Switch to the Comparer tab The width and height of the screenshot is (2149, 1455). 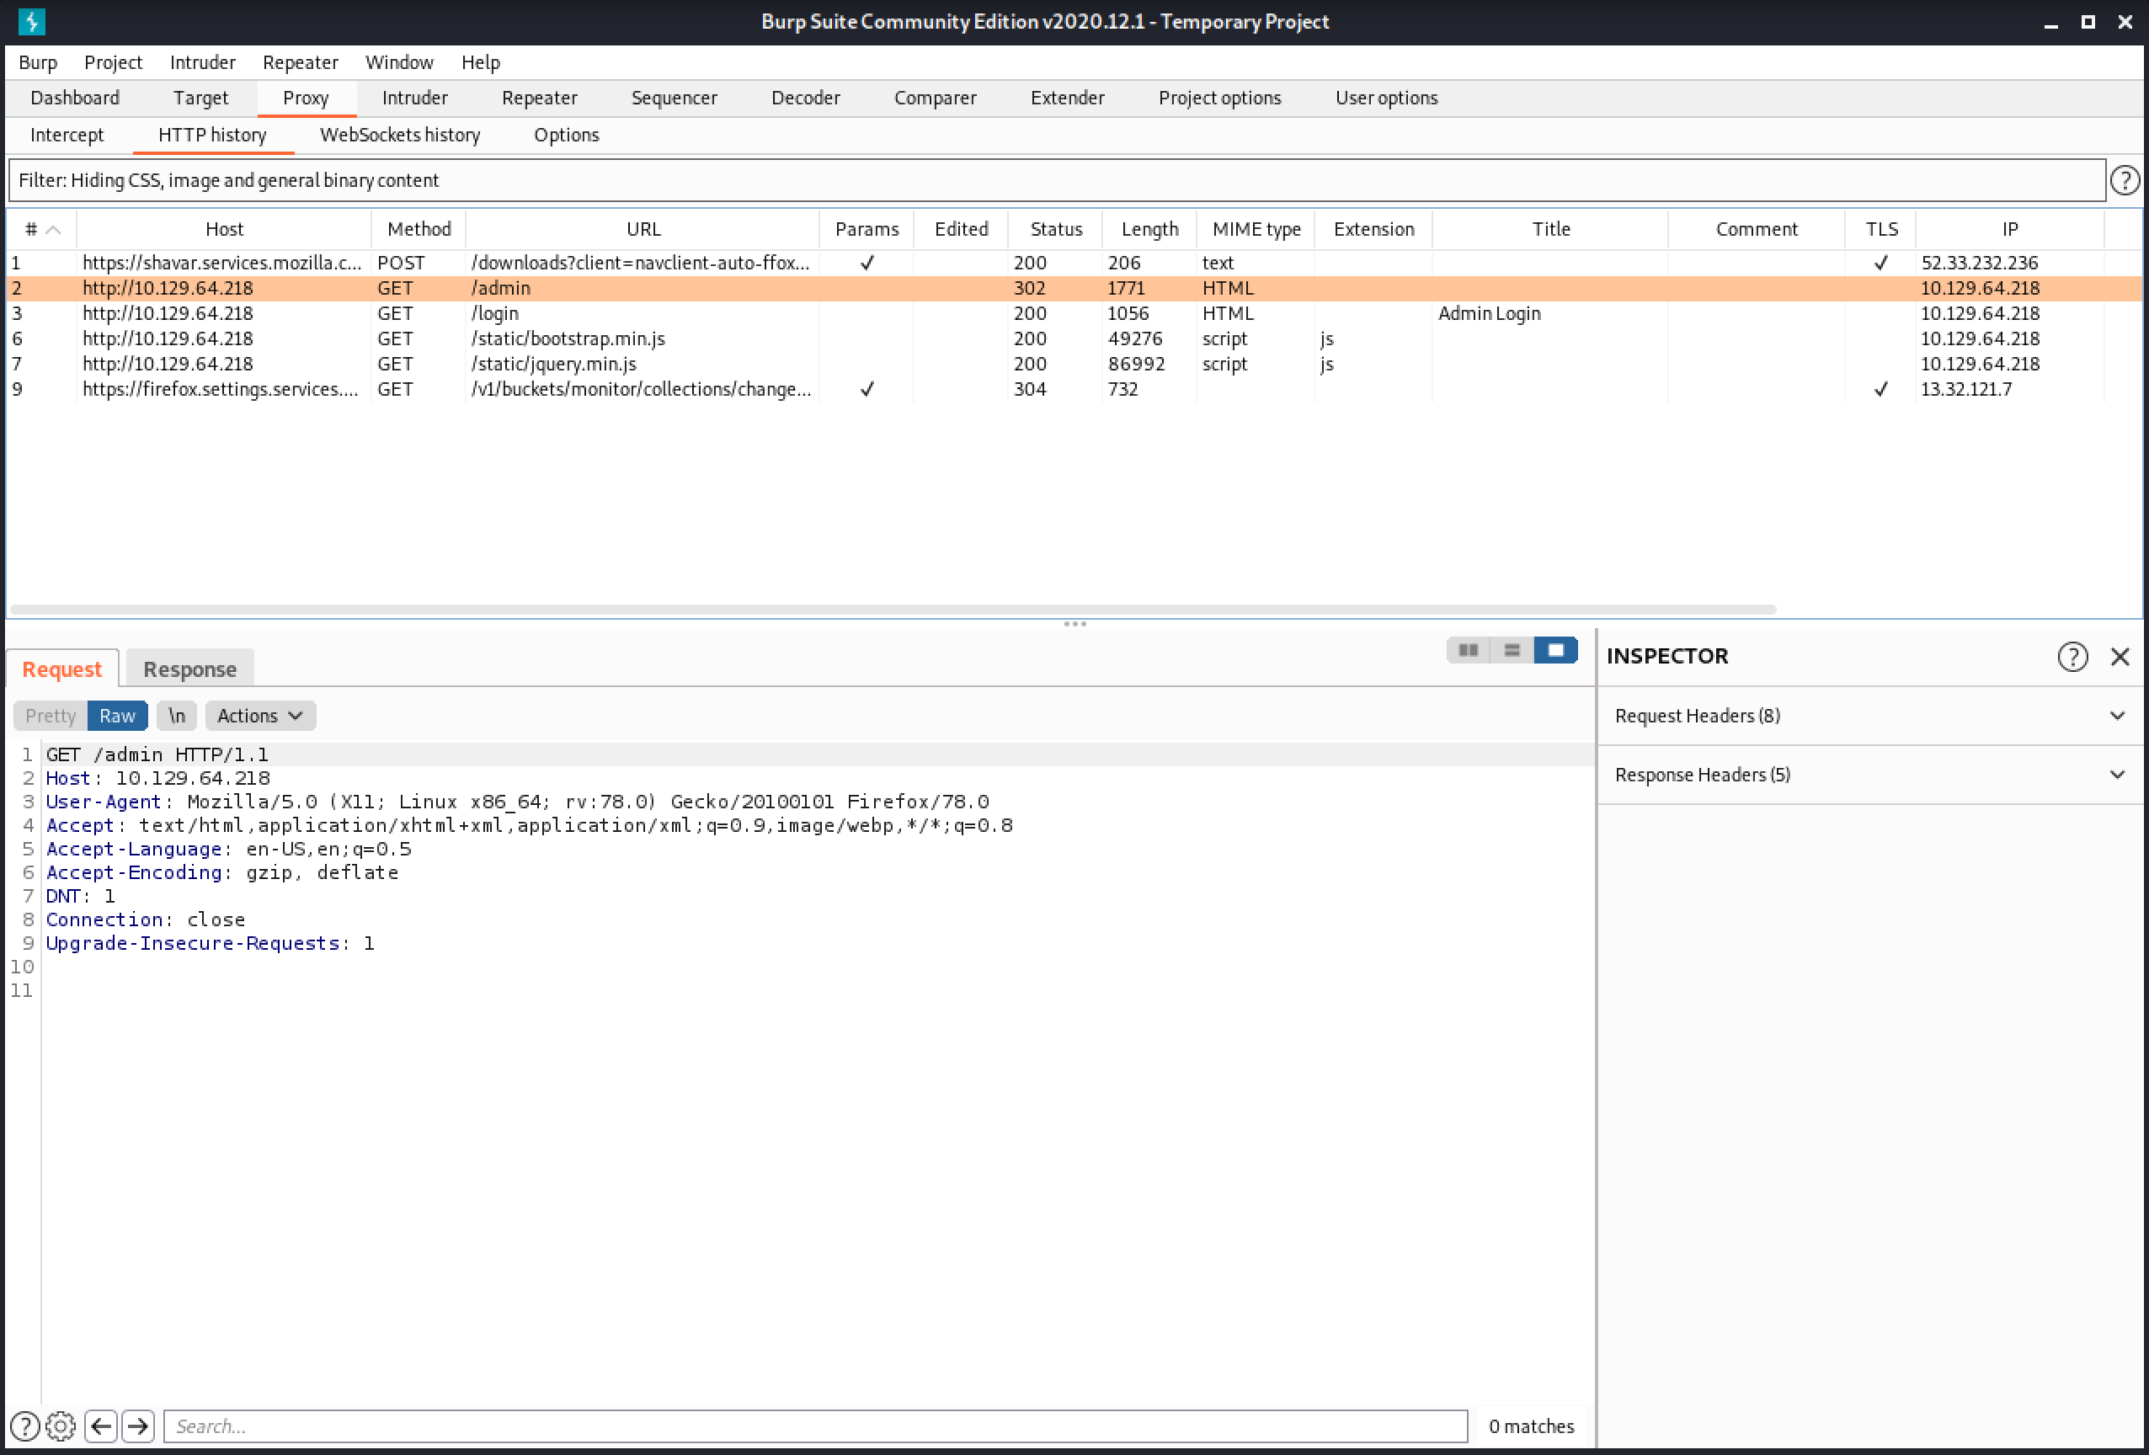[935, 98]
